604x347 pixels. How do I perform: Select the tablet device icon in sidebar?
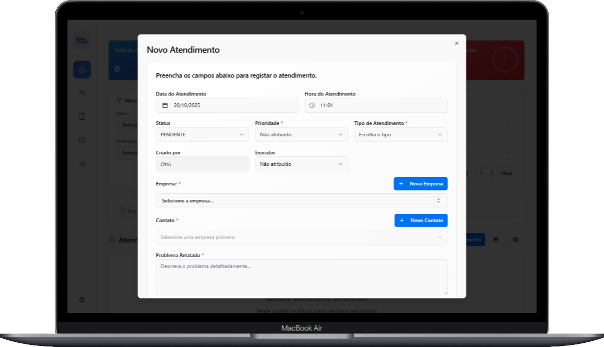82,117
